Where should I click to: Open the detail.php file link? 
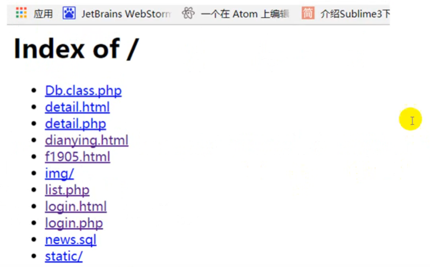click(x=76, y=124)
